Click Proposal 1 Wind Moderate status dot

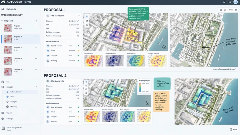[78, 51]
